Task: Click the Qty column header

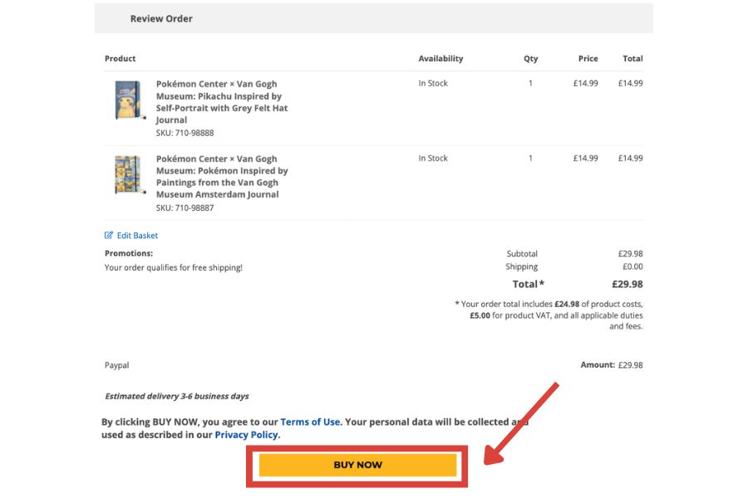Action: [x=530, y=59]
